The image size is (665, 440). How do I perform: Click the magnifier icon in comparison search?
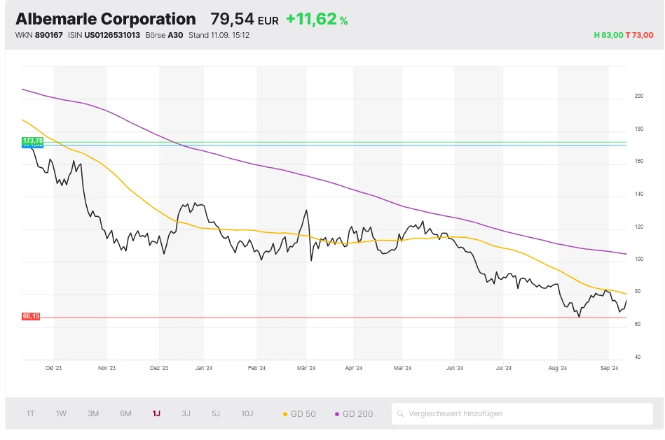coord(401,414)
